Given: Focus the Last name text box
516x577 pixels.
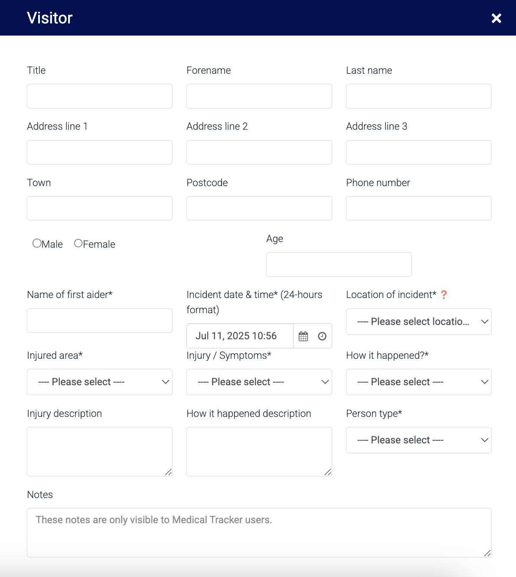Looking at the screenshot, I should pos(418,96).
